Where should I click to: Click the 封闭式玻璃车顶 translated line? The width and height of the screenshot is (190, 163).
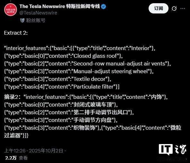[x=61, y=105]
